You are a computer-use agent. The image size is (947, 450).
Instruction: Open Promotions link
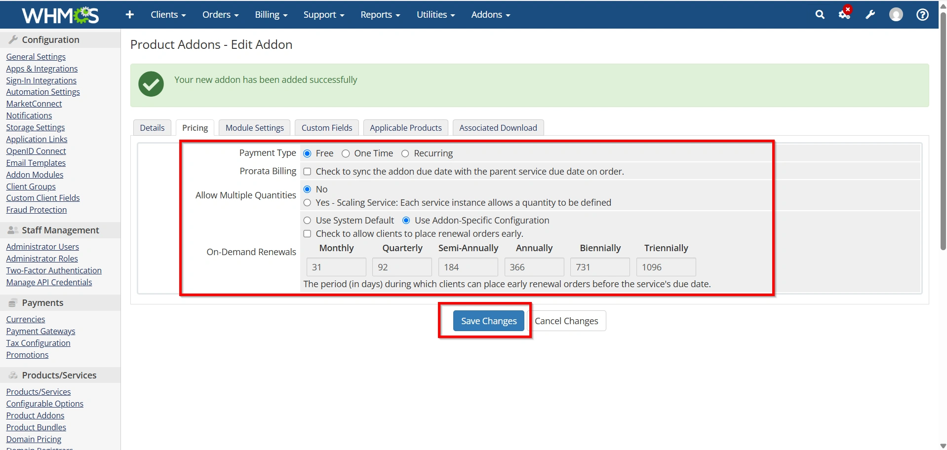coord(28,355)
